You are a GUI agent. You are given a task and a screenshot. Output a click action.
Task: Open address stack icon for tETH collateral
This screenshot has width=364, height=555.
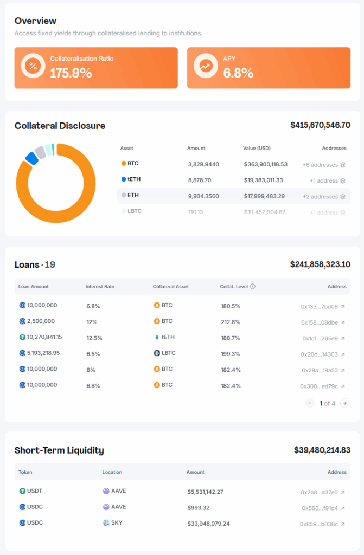343,181
